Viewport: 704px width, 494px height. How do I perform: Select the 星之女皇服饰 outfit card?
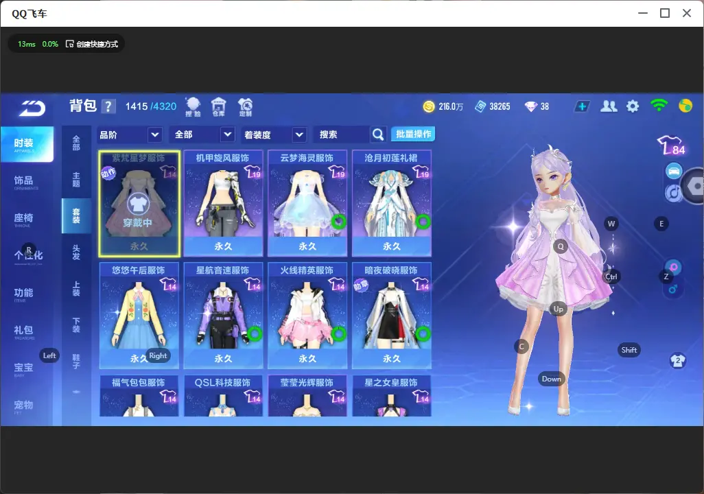(392, 396)
